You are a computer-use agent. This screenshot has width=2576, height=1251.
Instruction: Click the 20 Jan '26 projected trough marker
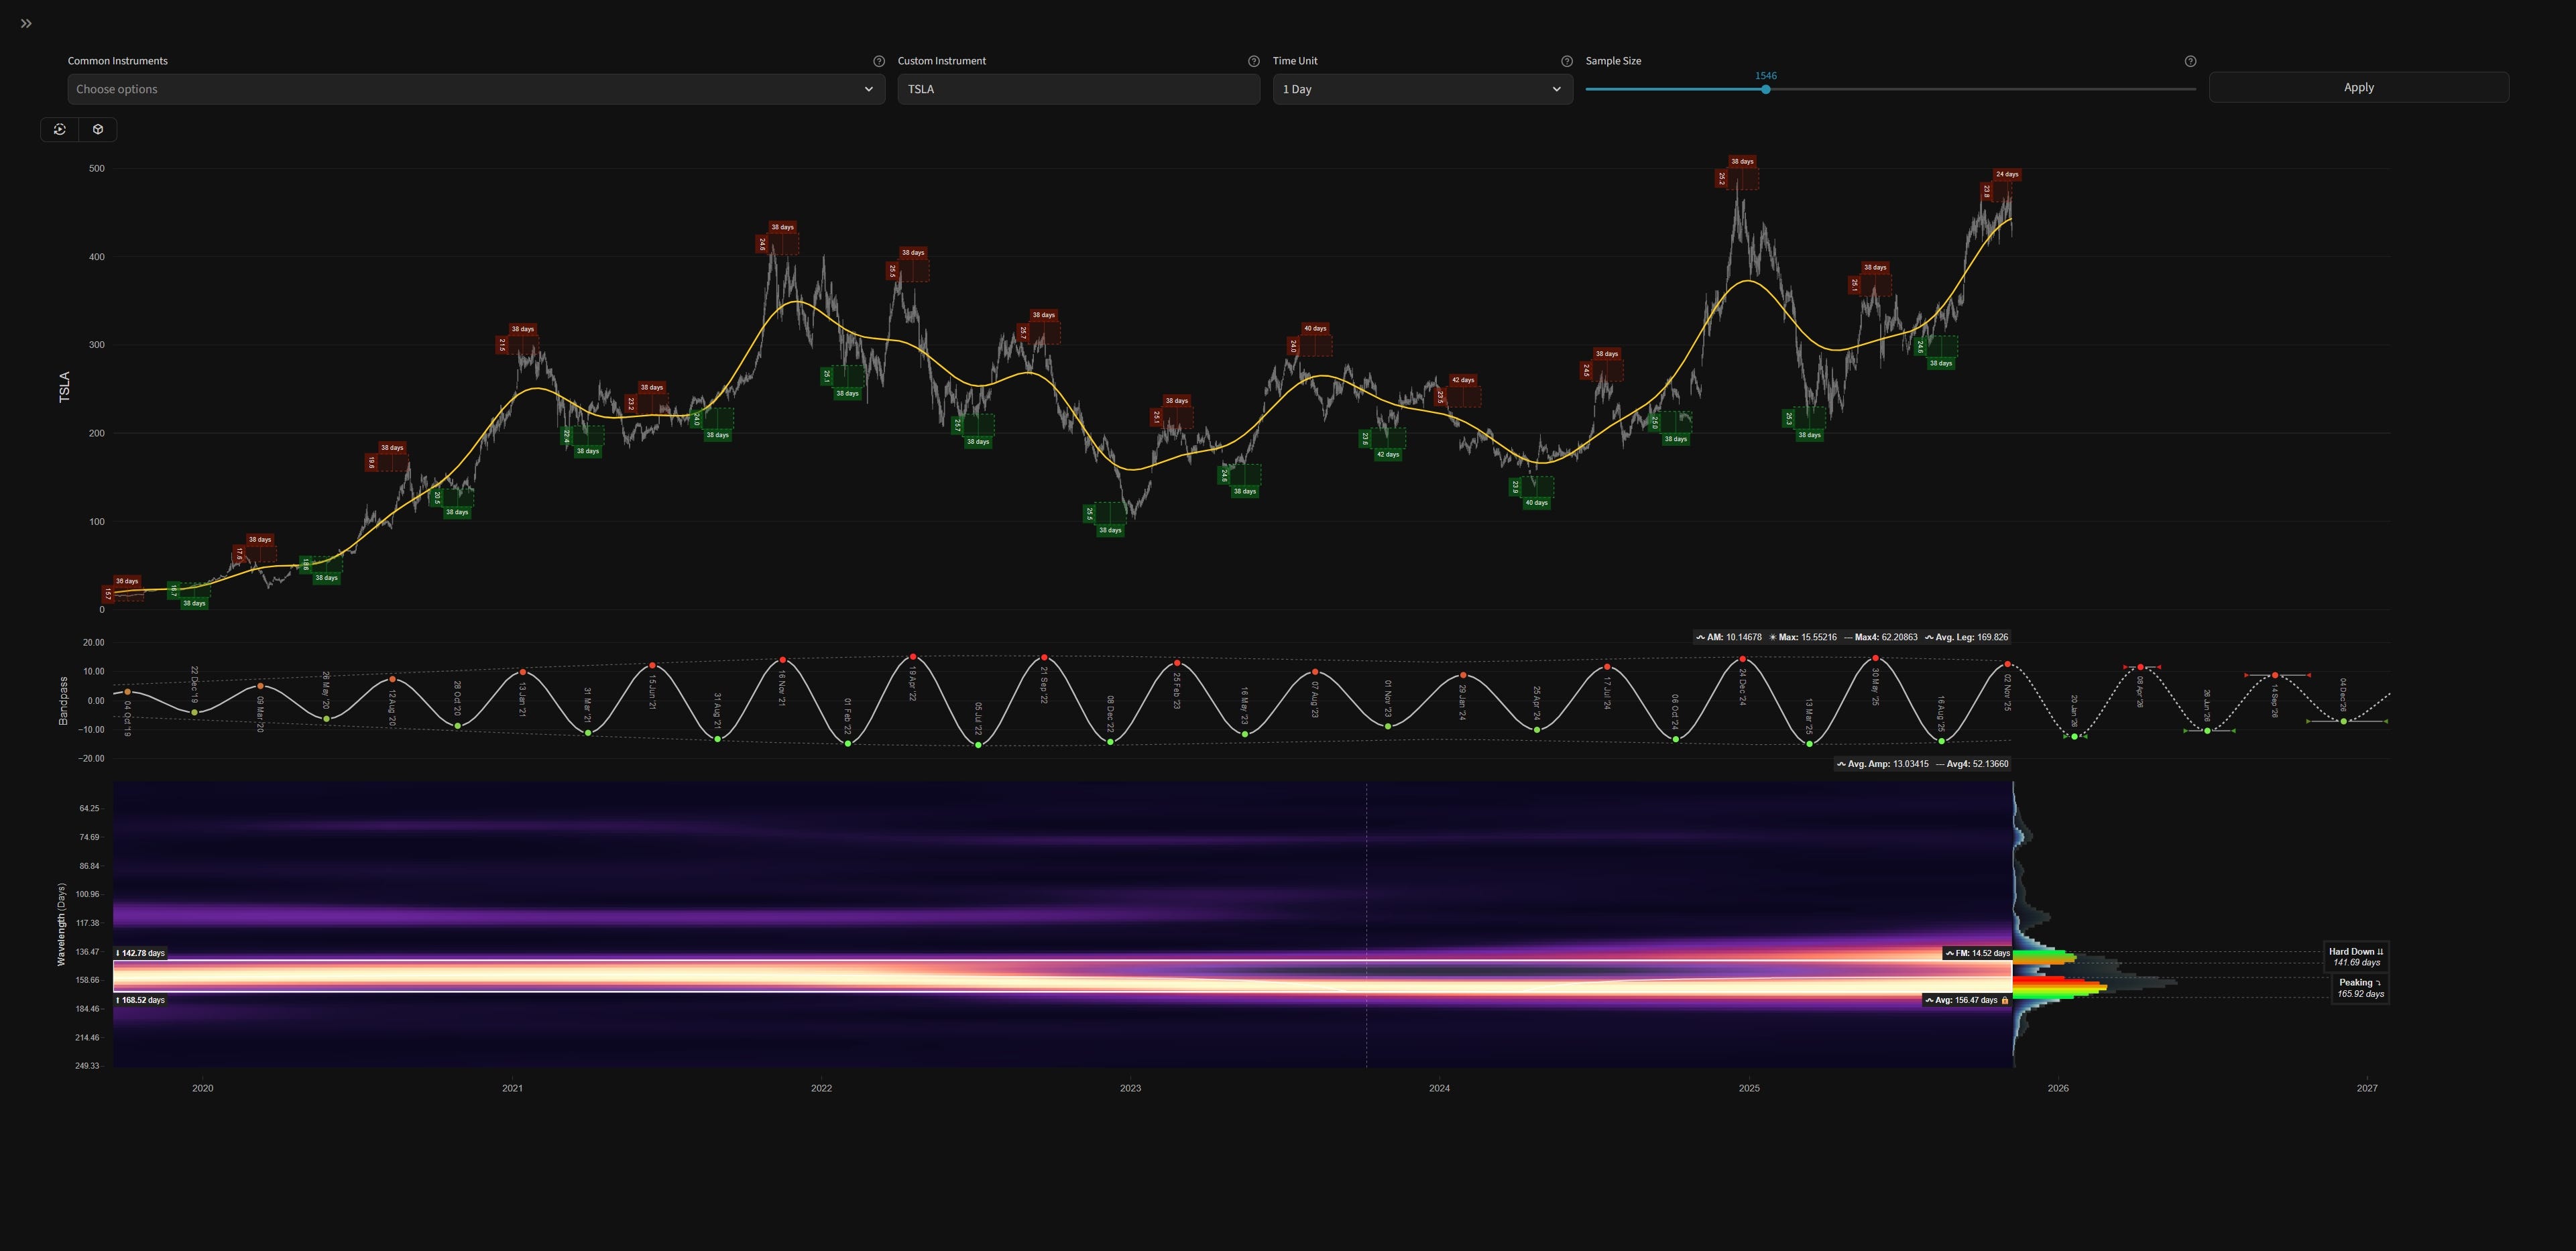click(2074, 737)
